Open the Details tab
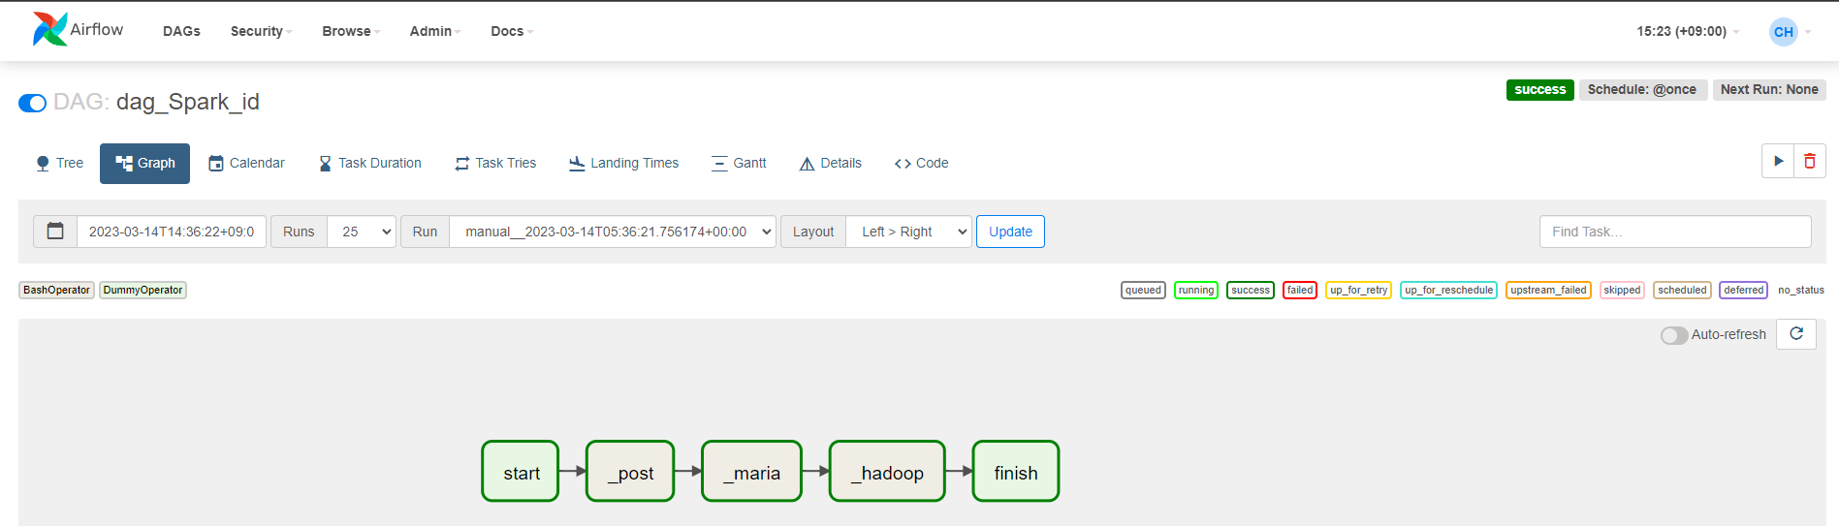This screenshot has width=1839, height=526. click(830, 163)
